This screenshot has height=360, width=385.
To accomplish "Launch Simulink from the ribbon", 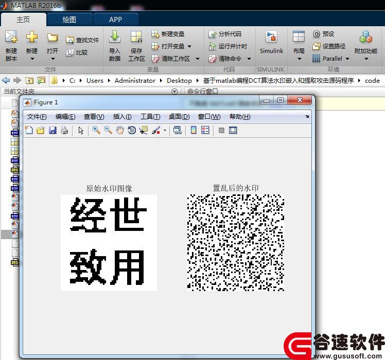I will 271,42.
